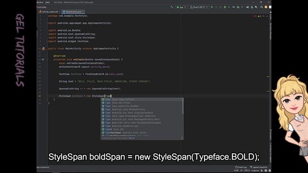Collapse the onCreate method fold arrow
Viewport: 308px width, 173px height.
point(47,60)
